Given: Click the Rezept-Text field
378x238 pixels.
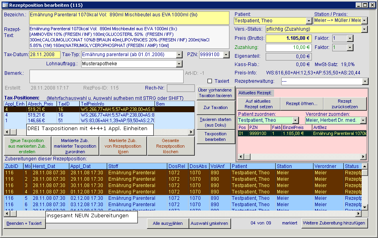Looking at the screenshot, I should coord(129,37).
